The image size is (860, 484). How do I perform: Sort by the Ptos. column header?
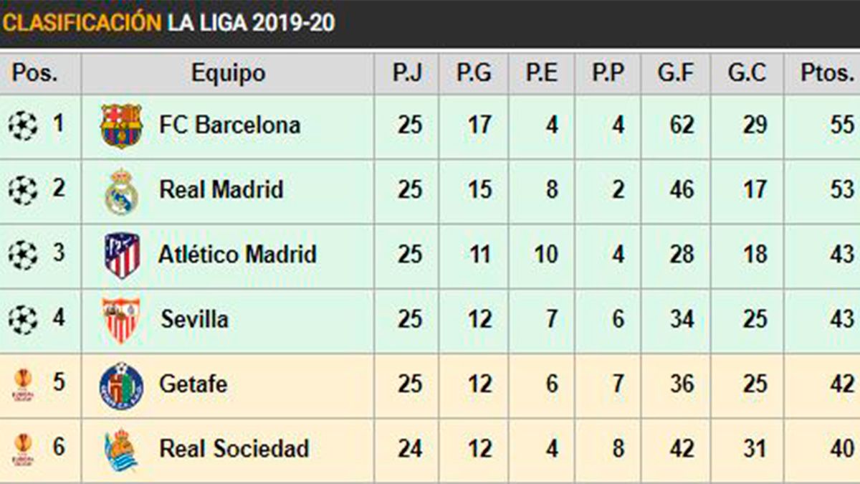pos(827,73)
